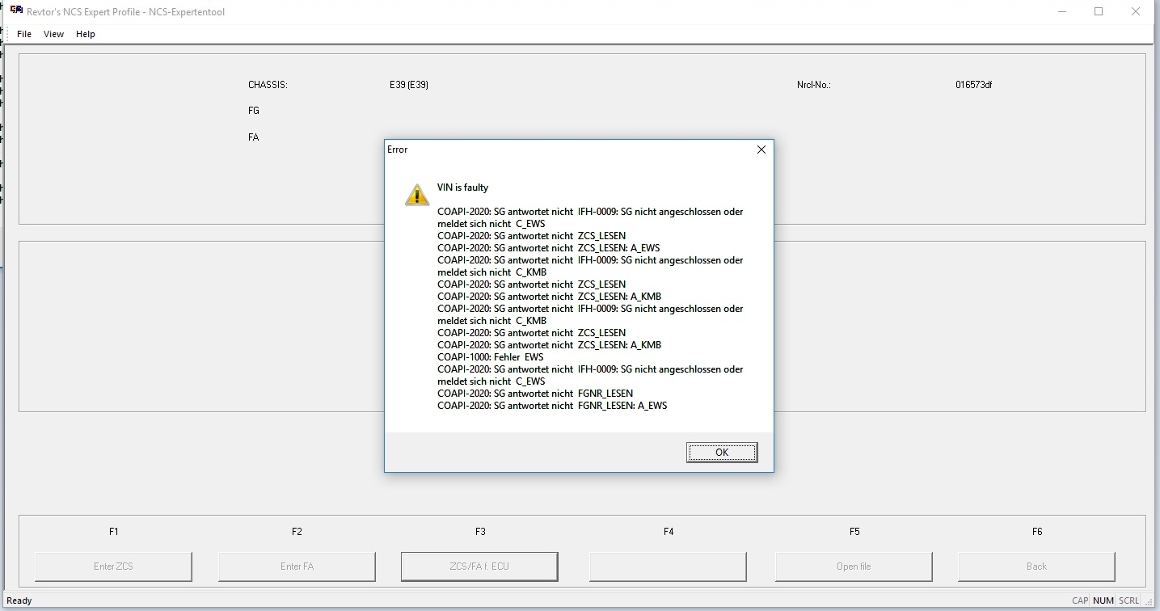Click the Back button
Viewport: 1160px width, 611px height.
pos(1036,567)
